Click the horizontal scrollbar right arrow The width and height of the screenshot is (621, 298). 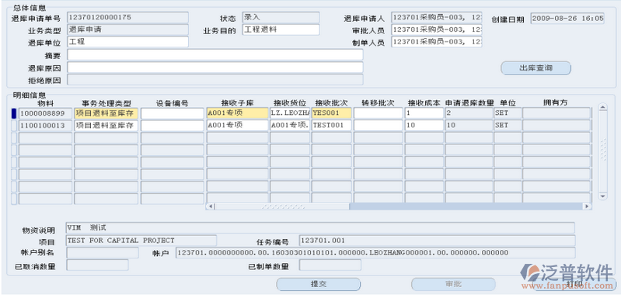coord(588,206)
